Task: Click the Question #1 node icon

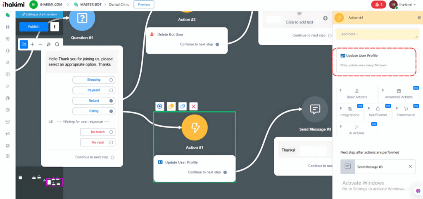Action: (82, 18)
